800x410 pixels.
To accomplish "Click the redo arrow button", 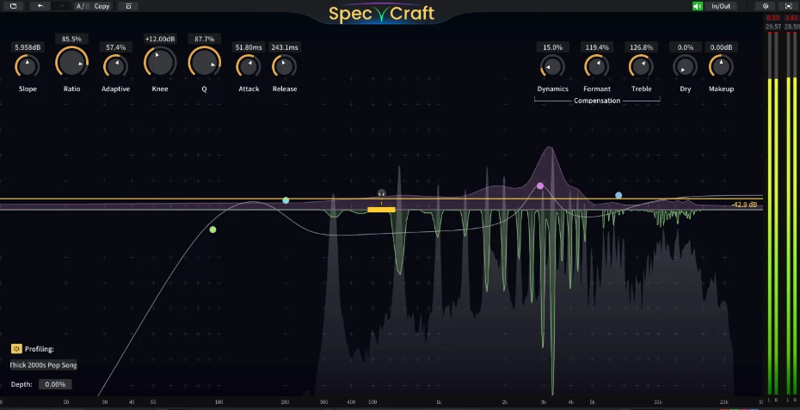I will [x=61, y=6].
